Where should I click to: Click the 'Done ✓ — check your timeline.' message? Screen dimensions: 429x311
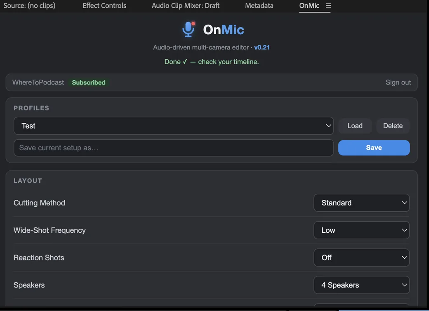(212, 62)
